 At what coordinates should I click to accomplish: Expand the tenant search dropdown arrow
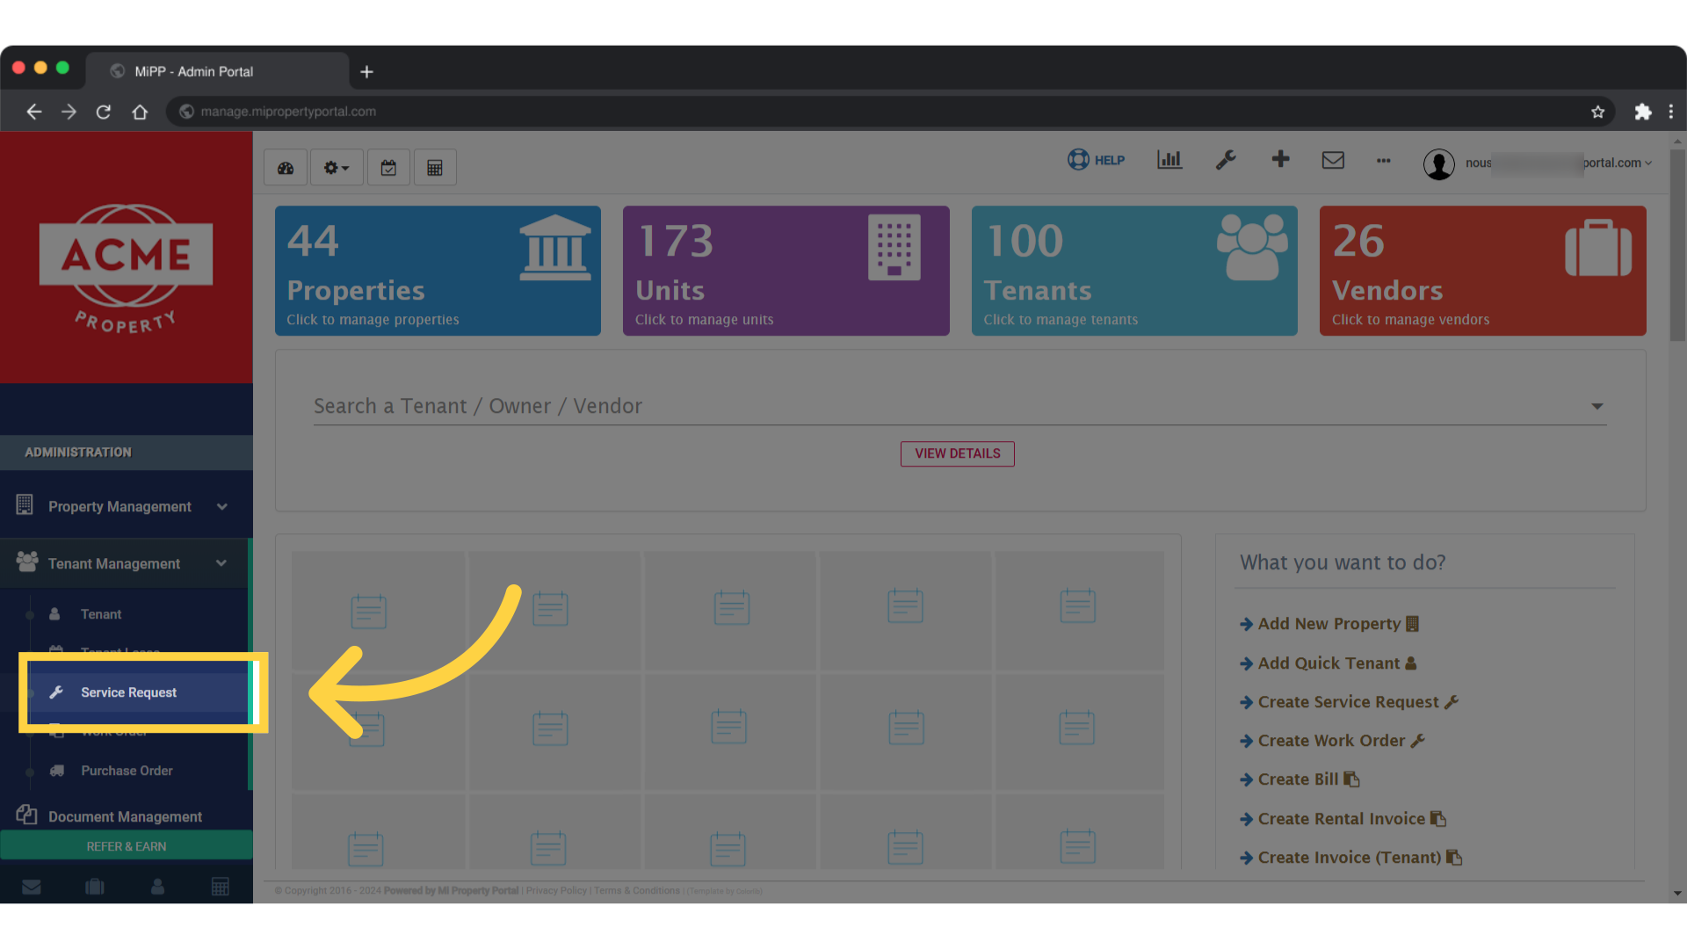(x=1596, y=406)
